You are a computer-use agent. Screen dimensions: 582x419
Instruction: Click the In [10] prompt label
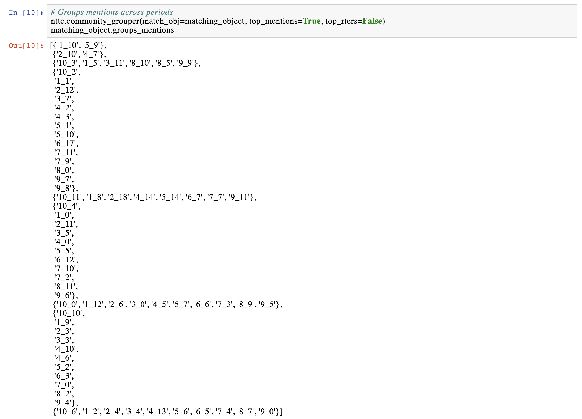26,13
